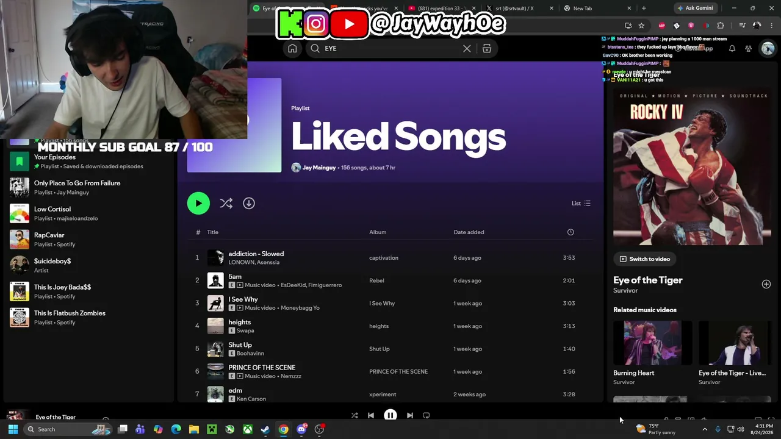Open Discord from the taskbar
This screenshot has width=781, height=439.
tap(301, 429)
